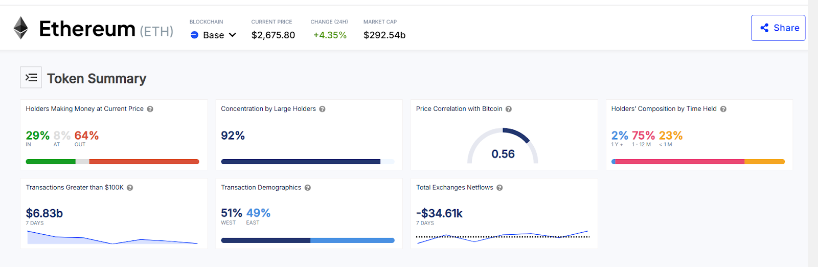
Task: Open help for Transactions Greater than $100K
Action: click(x=130, y=188)
